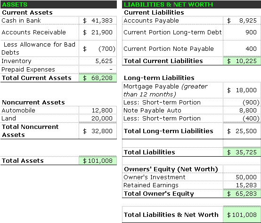Click the 5,625 inventory value
Screen dimensions: 261x223
[98, 61]
